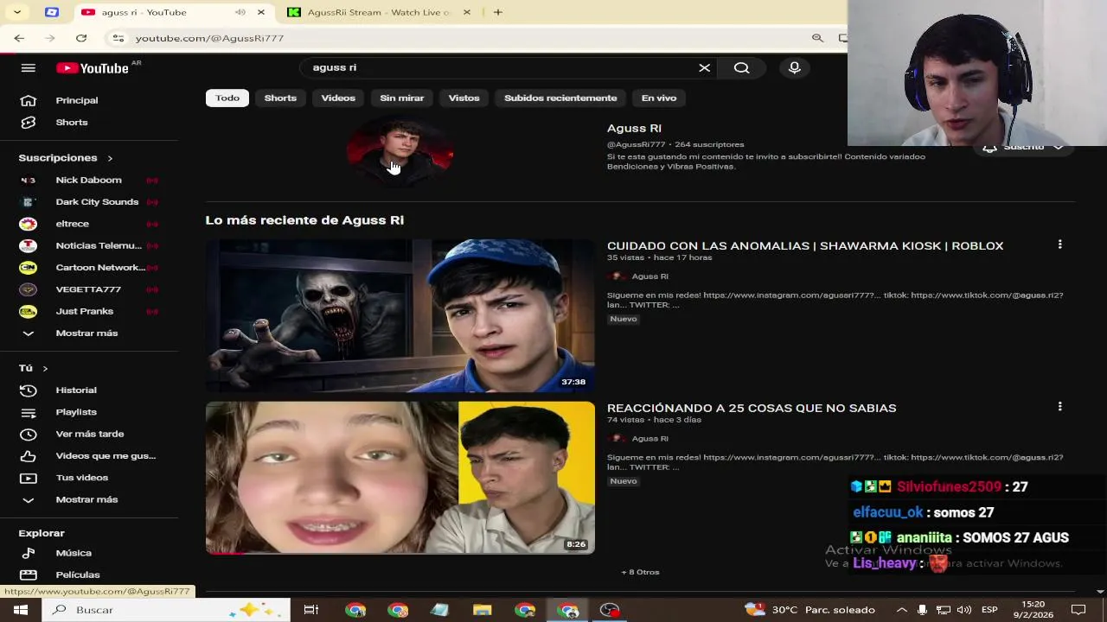The width and height of the screenshot is (1107, 622).
Task: Switch to AgussRii Stream browser tab
Action: (x=379, y=12)
